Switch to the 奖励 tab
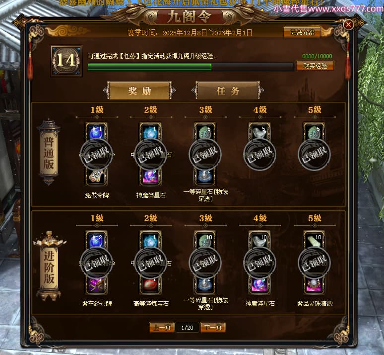 tap(139, 90)
